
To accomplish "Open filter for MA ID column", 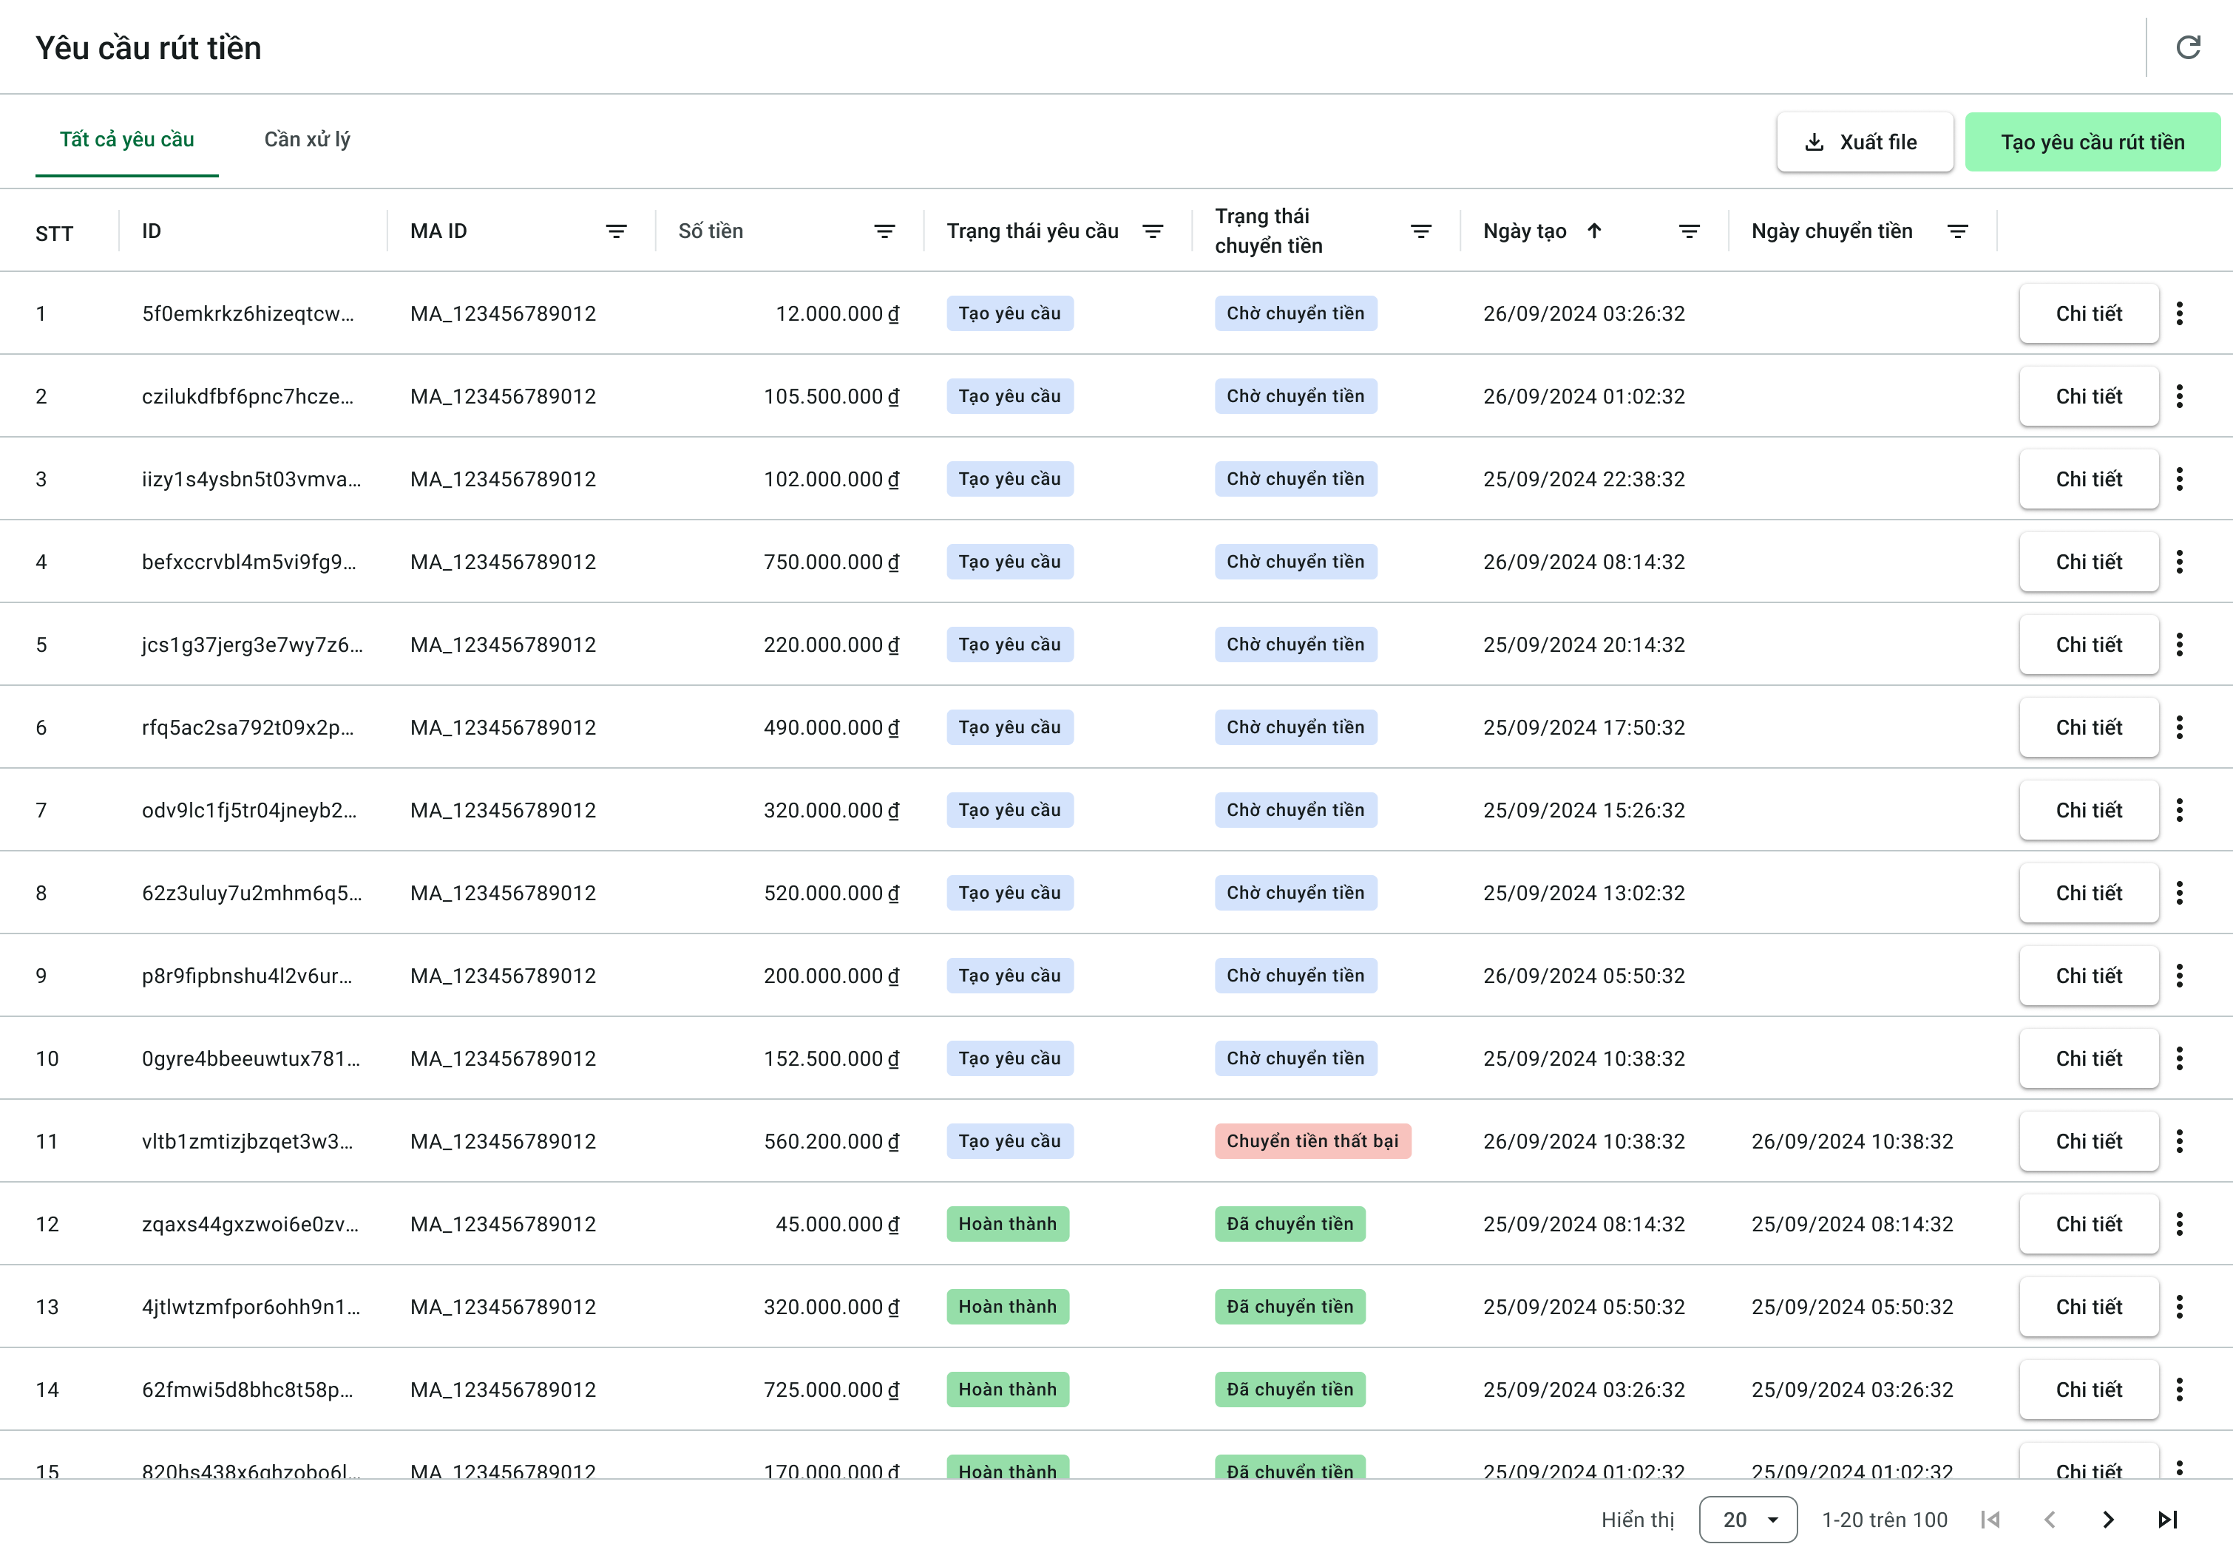I will (616, 231).
